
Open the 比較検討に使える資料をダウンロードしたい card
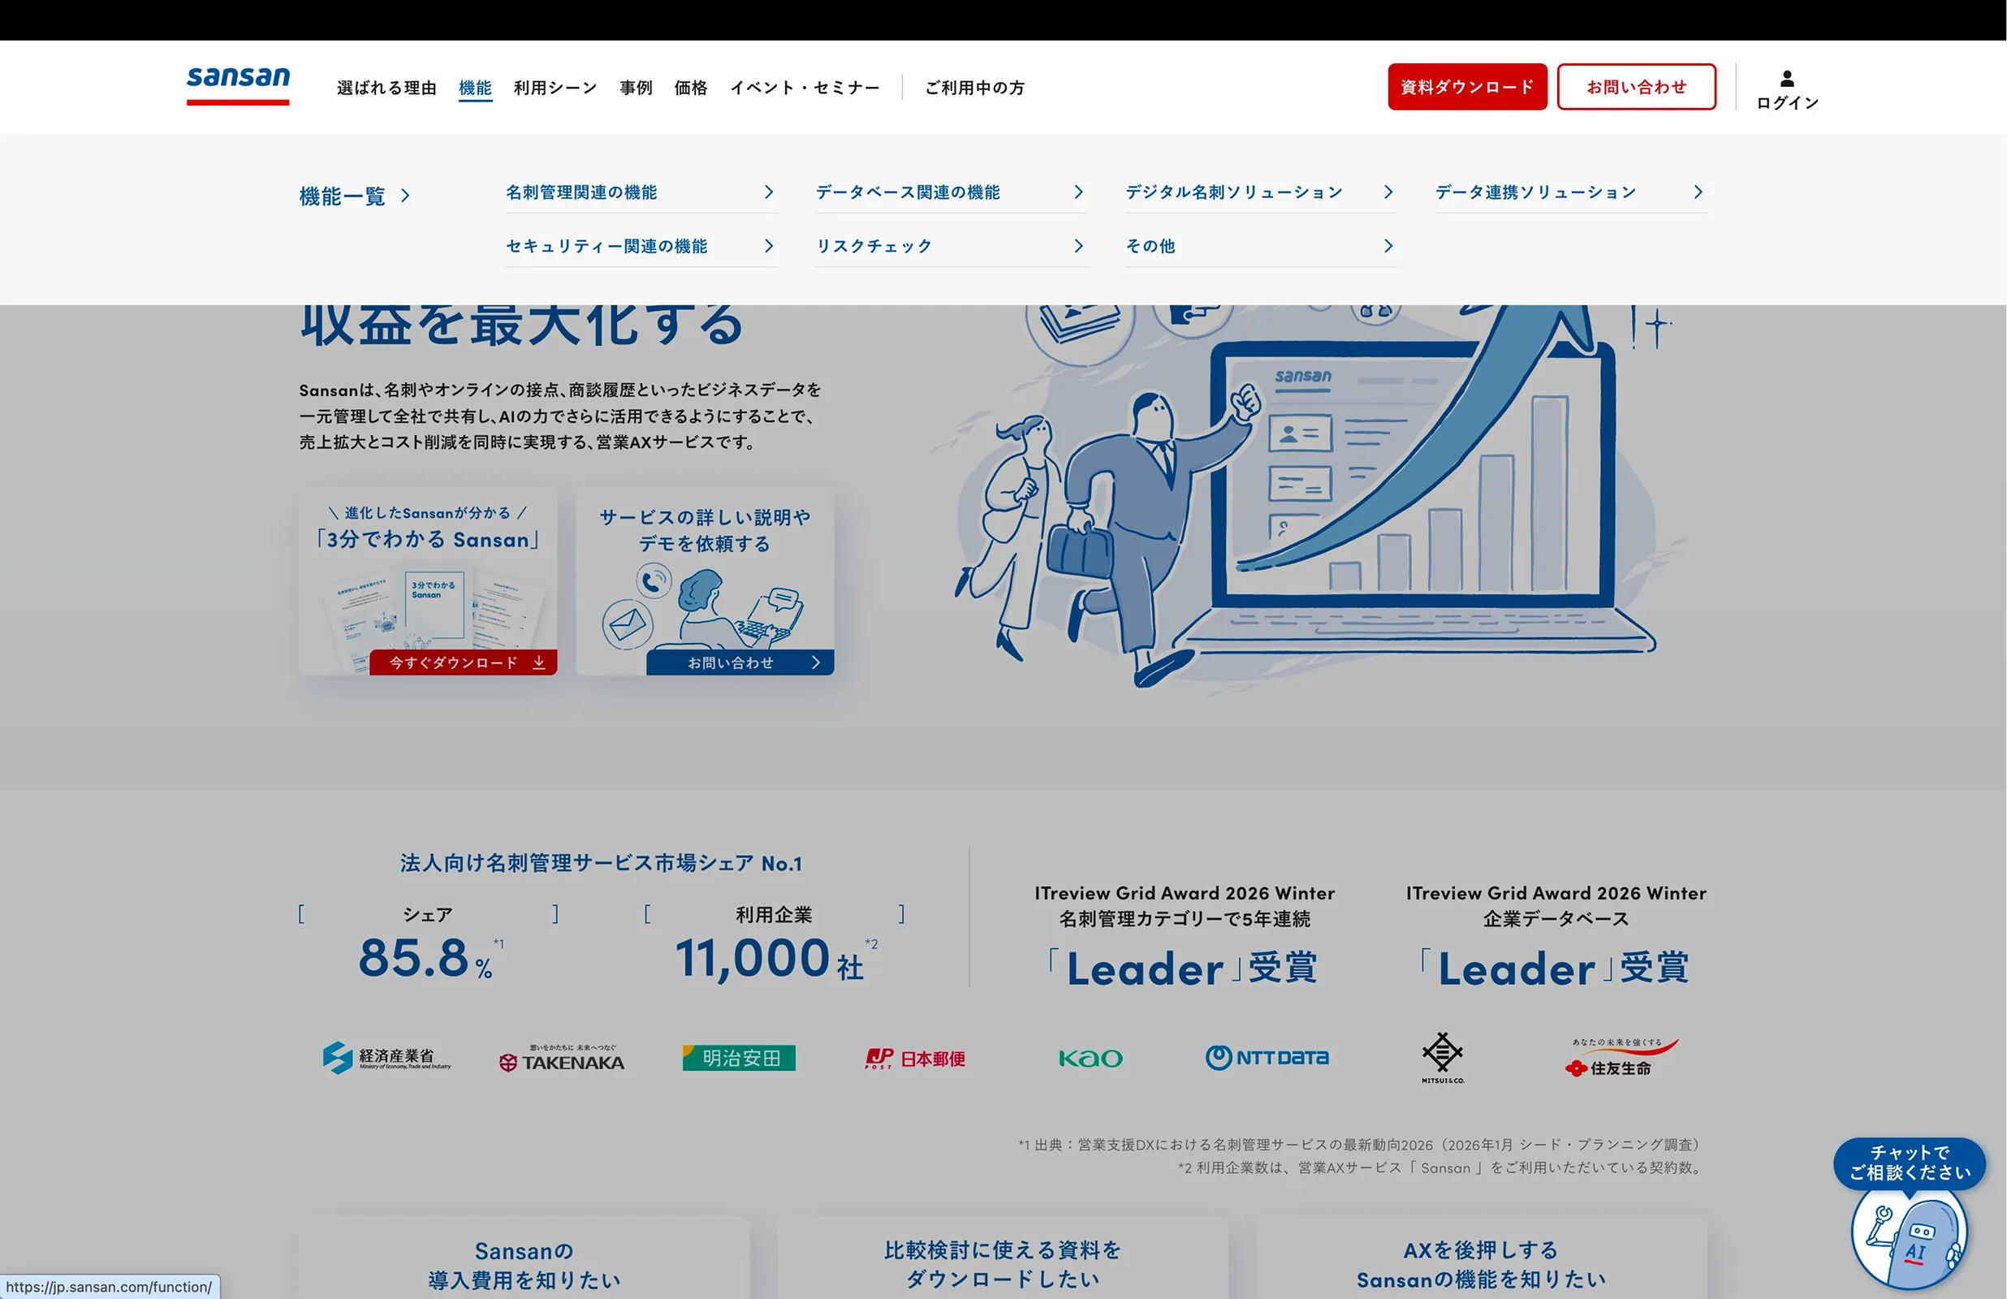[1003, 1258]
